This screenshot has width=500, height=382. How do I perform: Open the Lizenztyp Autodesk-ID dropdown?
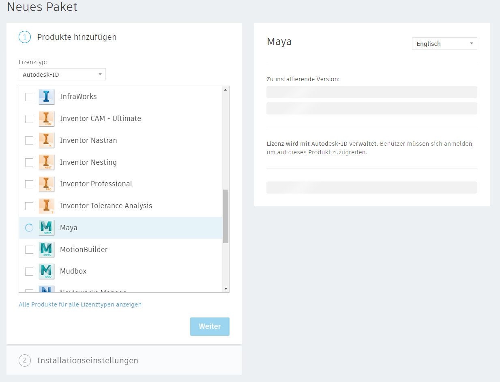point(62,74)
